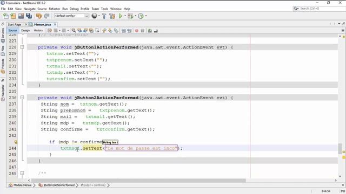The width and height of the screenshot is (346, 194).
Task: Click the Find Selection magnifier icon
Action: point(74,31)
